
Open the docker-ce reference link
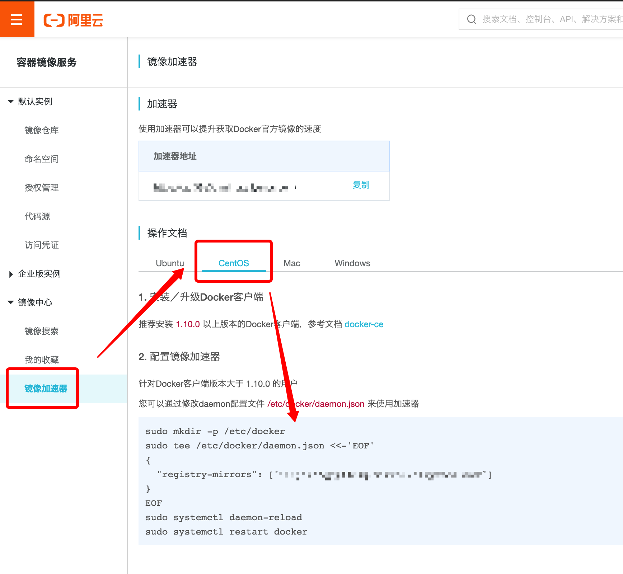364,324
